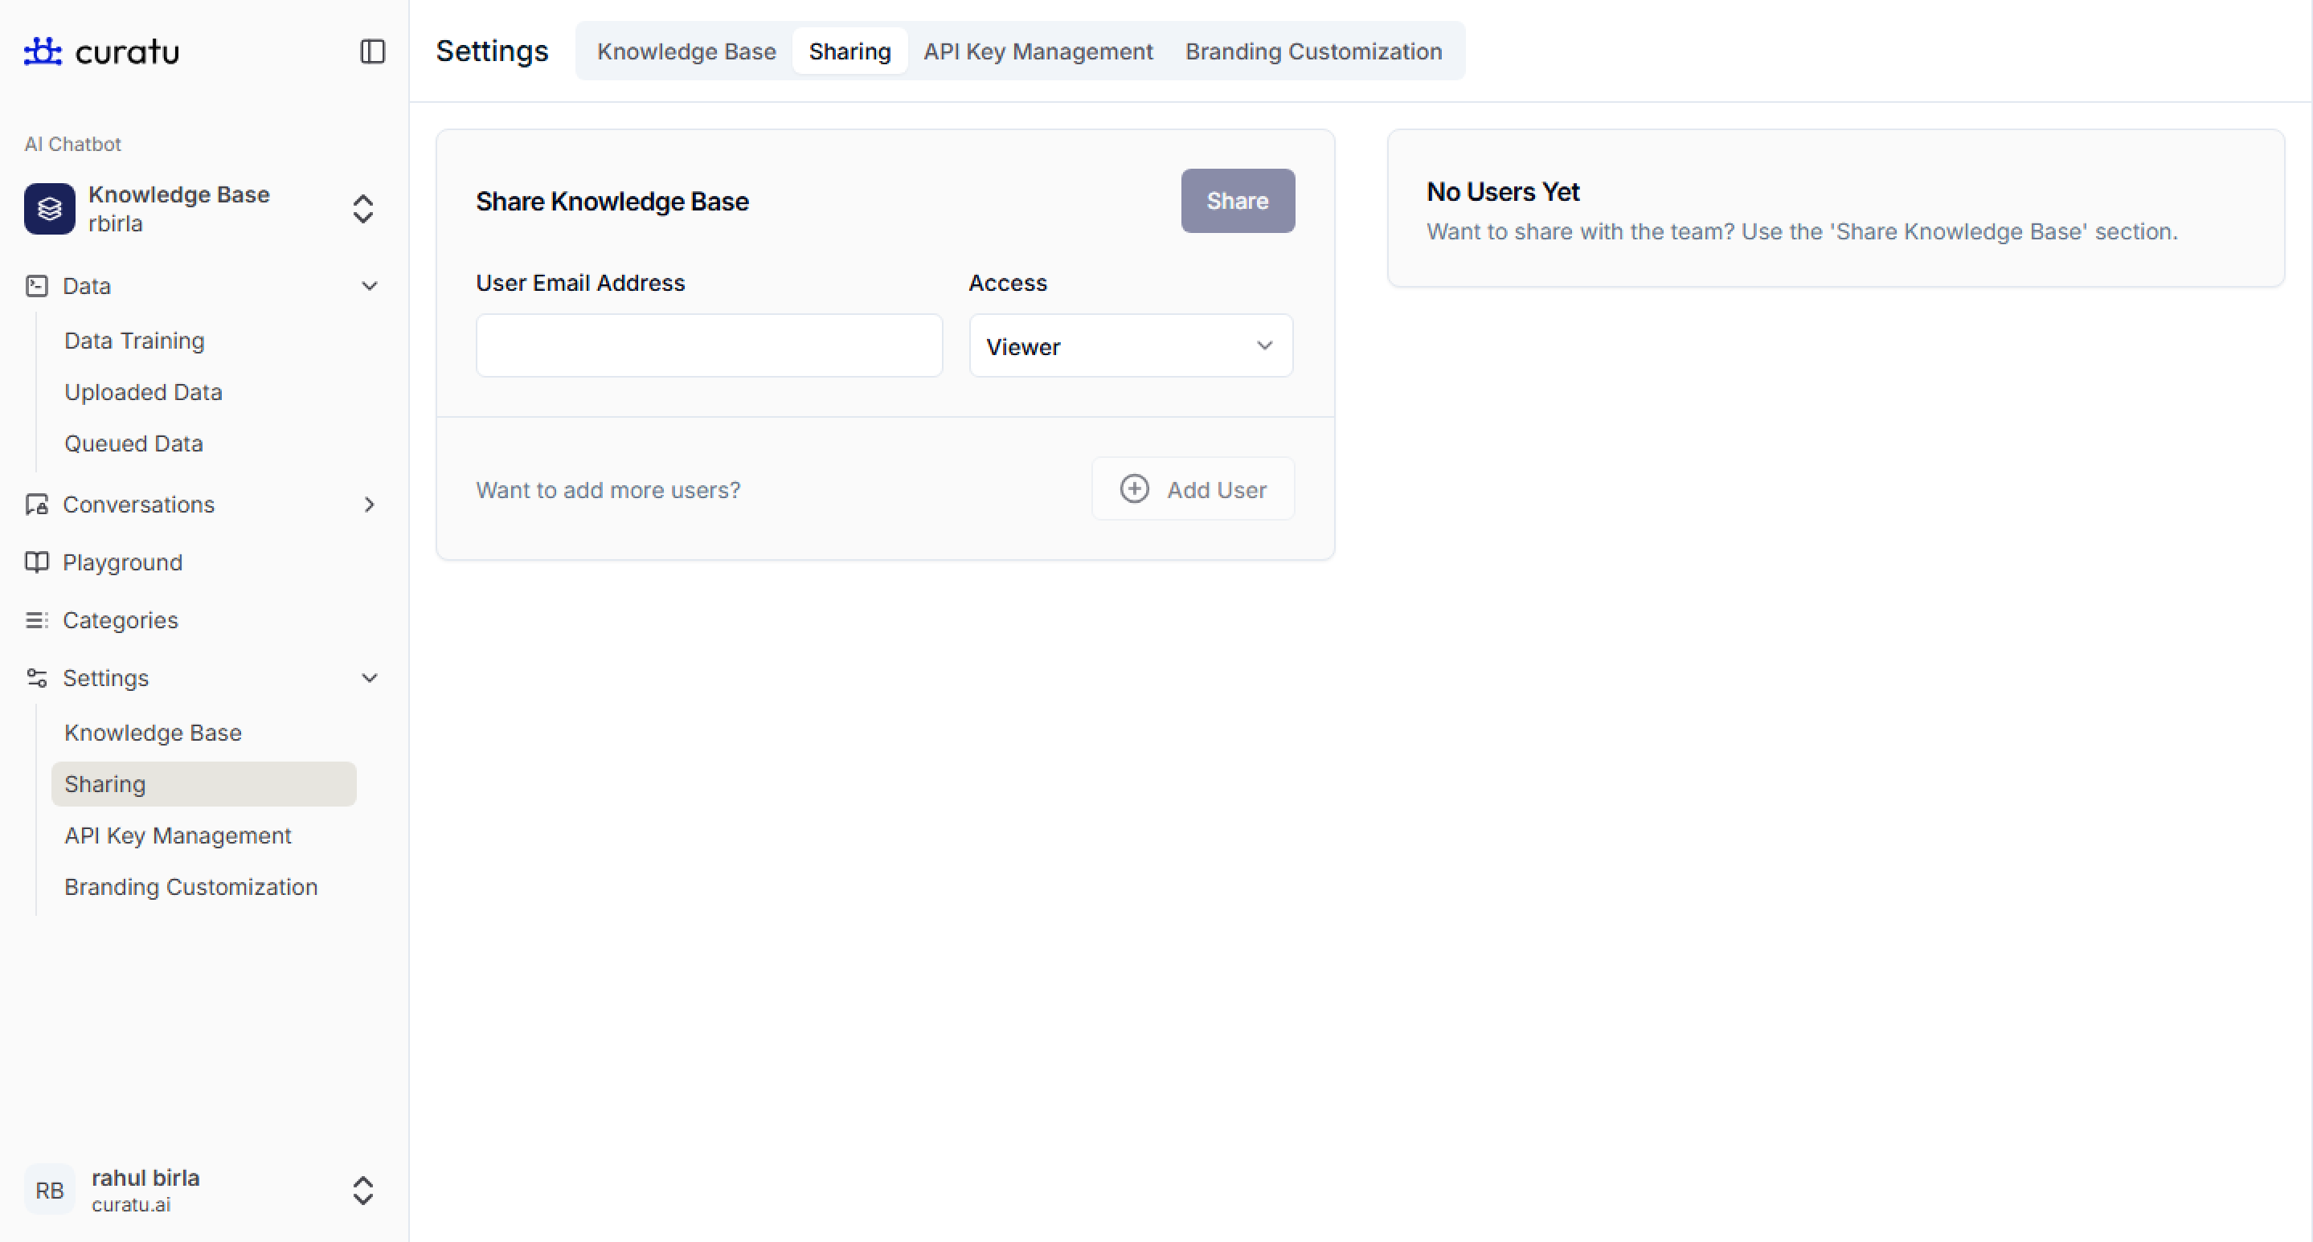Open the knowledge base switcher chevrons

[x=362, y=209]
